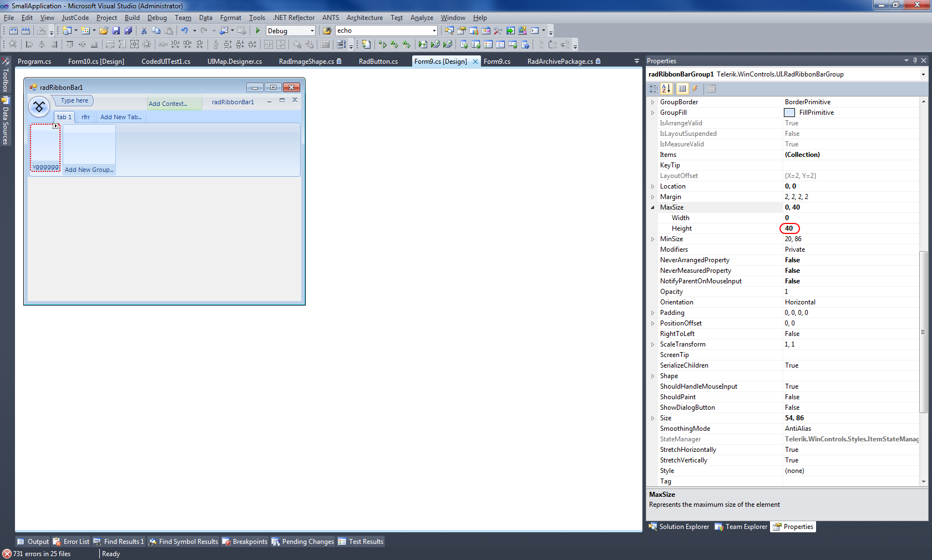Open the Architecture menu

(x=364, y=18)
